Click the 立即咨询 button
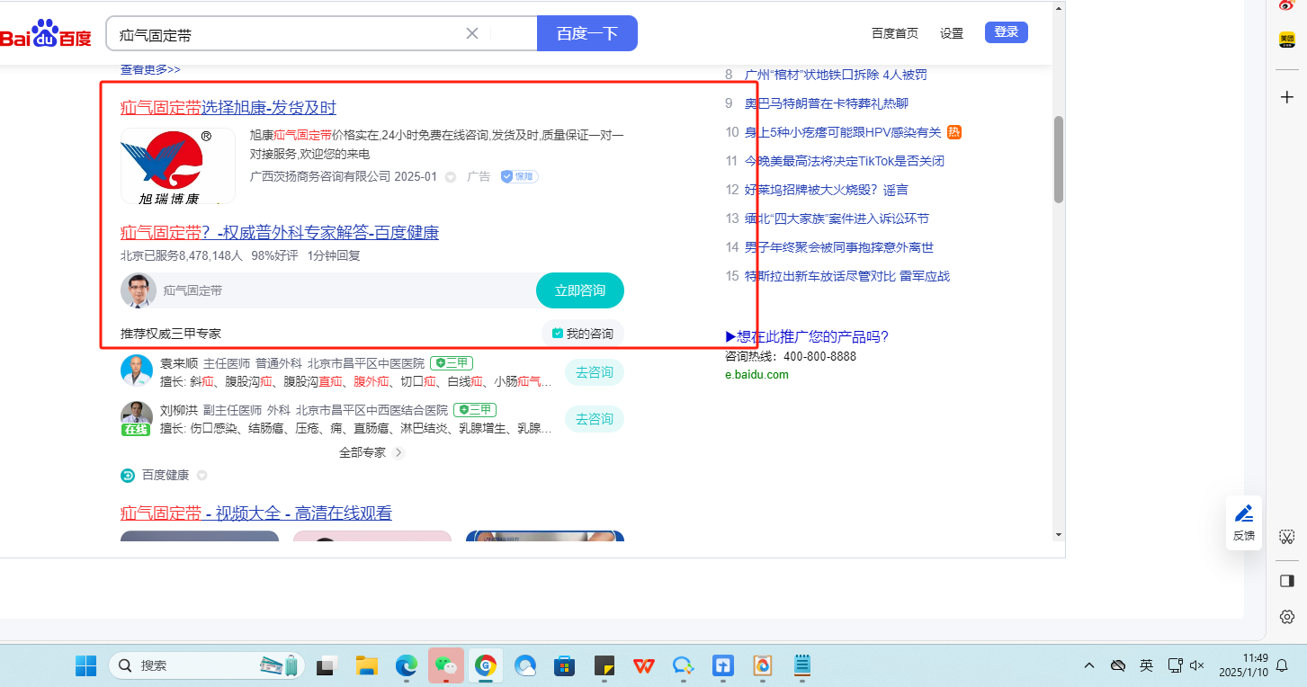 tap(579, 290)
